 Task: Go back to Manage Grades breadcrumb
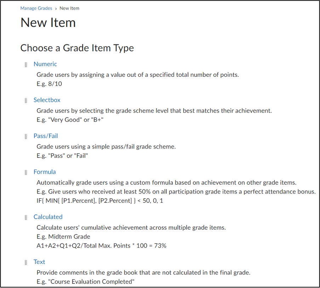(36, 8)
